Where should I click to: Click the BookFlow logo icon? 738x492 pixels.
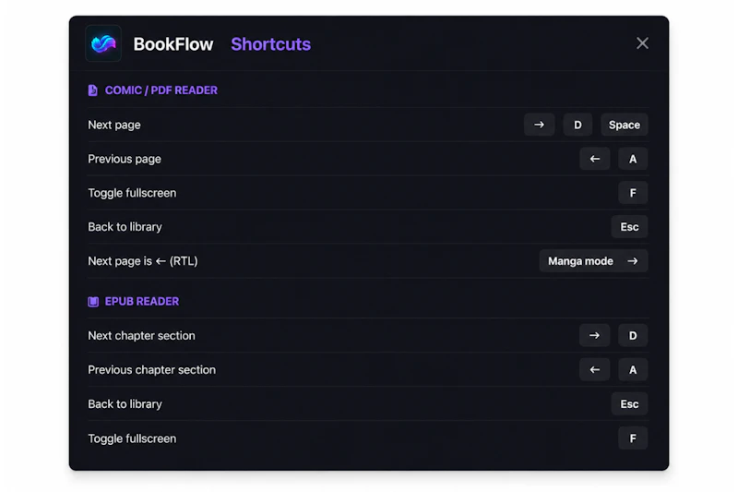tap(103, 43)
